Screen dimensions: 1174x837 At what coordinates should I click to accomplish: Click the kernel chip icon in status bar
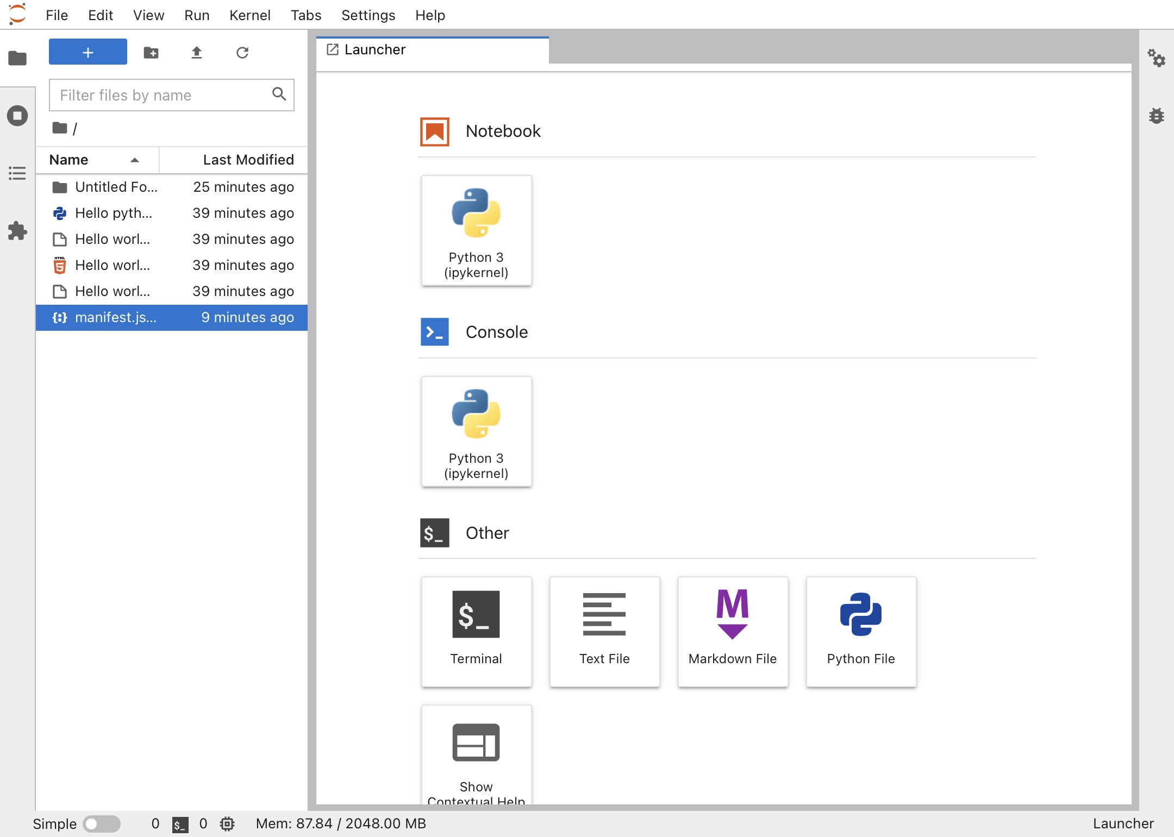click(x=227, y=824)
